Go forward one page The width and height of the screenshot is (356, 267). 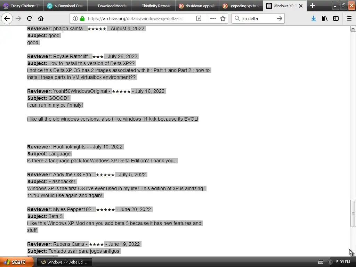coord(18,18)
